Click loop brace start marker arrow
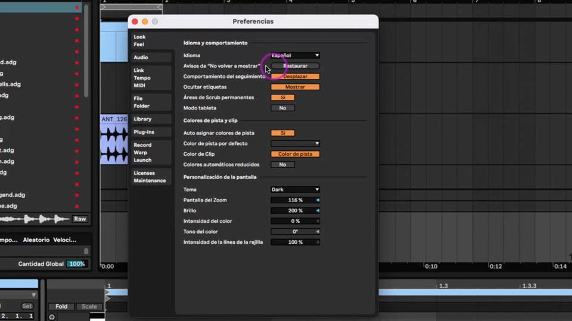This screenshot has width=572, height=321. coord(103,7)
